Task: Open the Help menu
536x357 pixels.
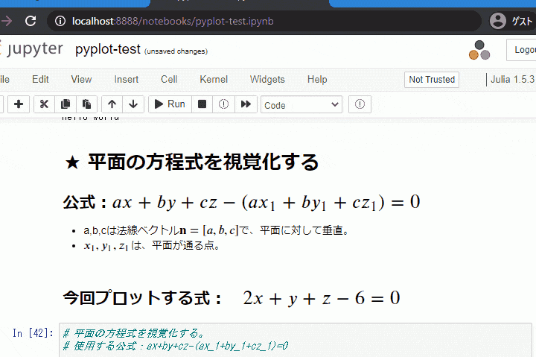Action: click(x=317, y=80)
